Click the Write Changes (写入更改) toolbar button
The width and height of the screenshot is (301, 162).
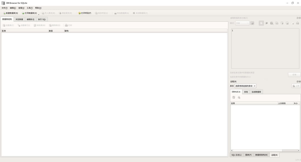(48, 13)
